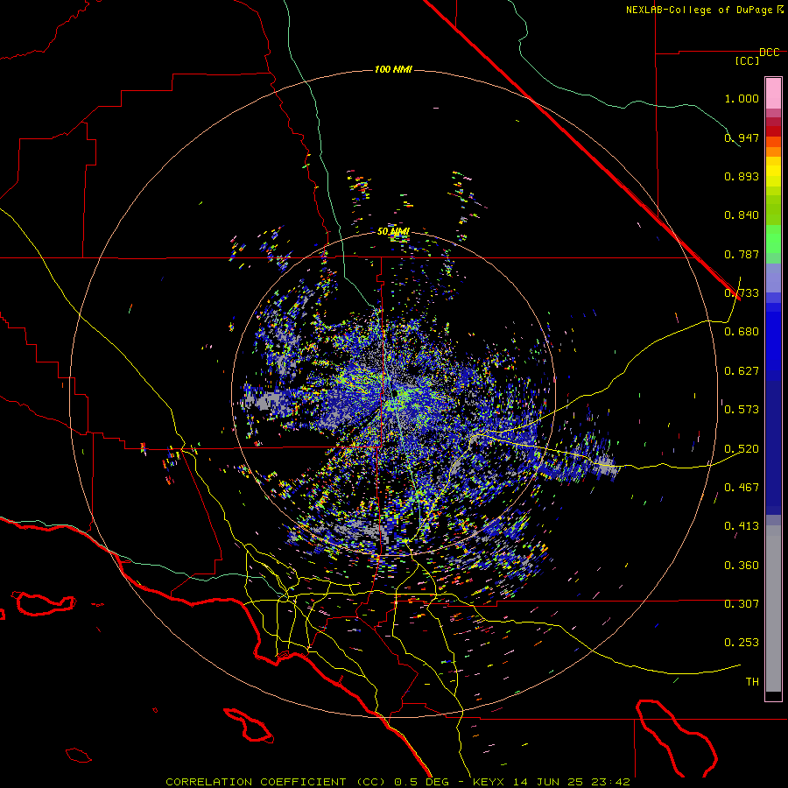This screenshot has height=788, width=788.
Task: Click the 50 NMI range ring label
Action: (x=393, y=232)
